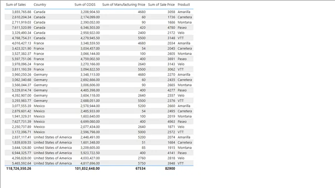The width and height of the screenshot is (335, 188).
Task: Select sales value 2,610,204.34
Action: [21, 17]
